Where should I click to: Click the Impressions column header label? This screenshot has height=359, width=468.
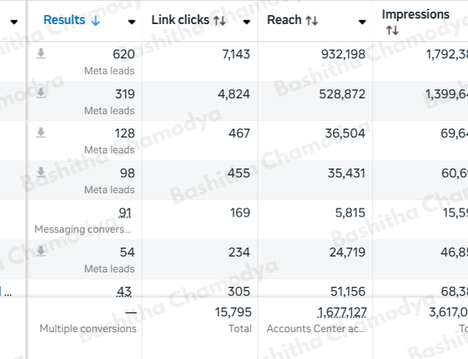pyautogui.click(x=415, y=14)
